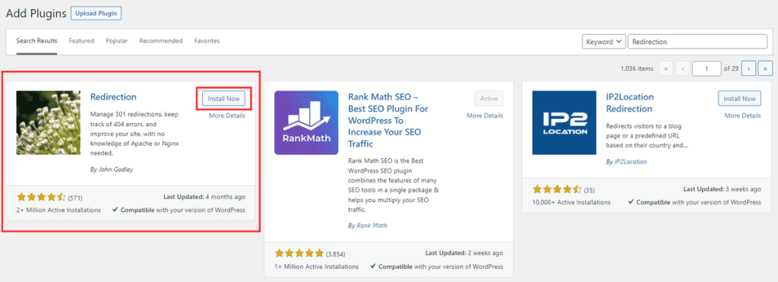
Task: Open author Rank Math link
Action: click(x=372, y=226)
